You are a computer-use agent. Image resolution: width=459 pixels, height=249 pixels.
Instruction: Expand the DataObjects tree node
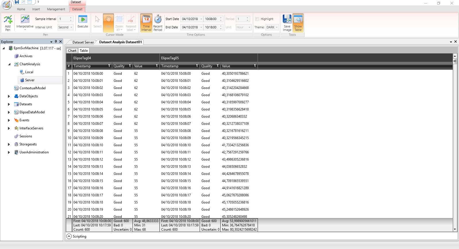click(x=9, y=96)
